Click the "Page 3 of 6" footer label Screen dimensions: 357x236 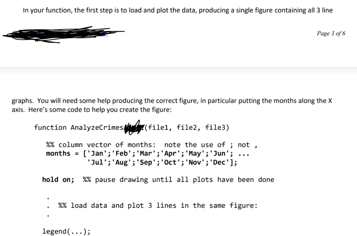(331, 33)
